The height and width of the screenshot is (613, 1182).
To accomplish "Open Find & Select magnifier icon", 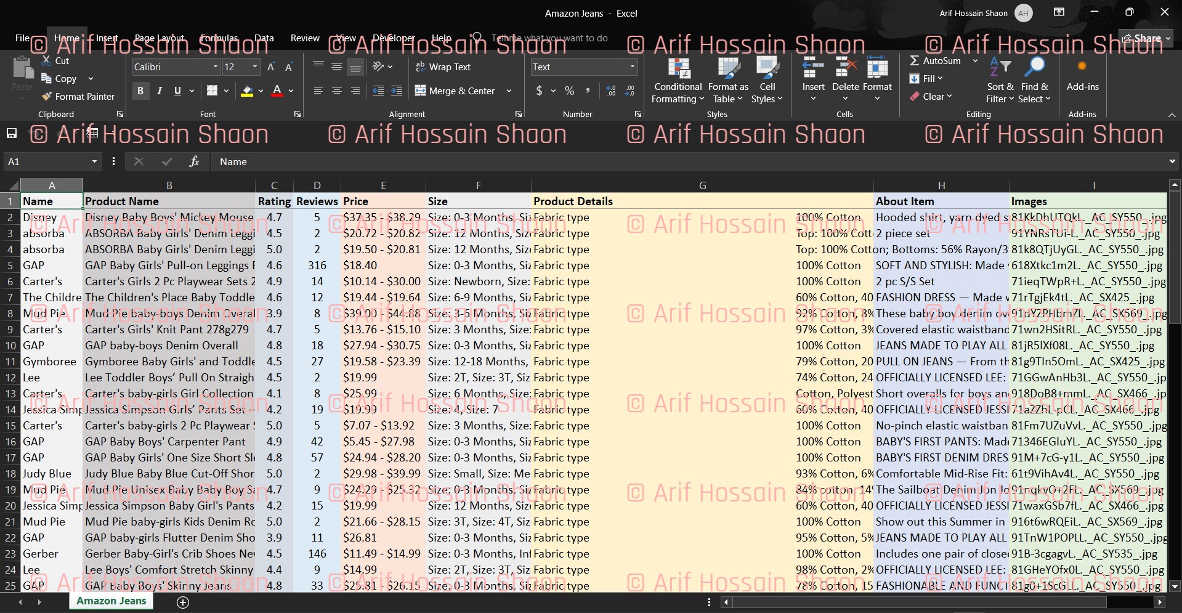I will click(x=1034, y=67).
